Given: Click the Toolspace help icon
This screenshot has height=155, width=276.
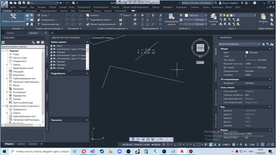Looking at the screenshot, I should coord(42,42).
